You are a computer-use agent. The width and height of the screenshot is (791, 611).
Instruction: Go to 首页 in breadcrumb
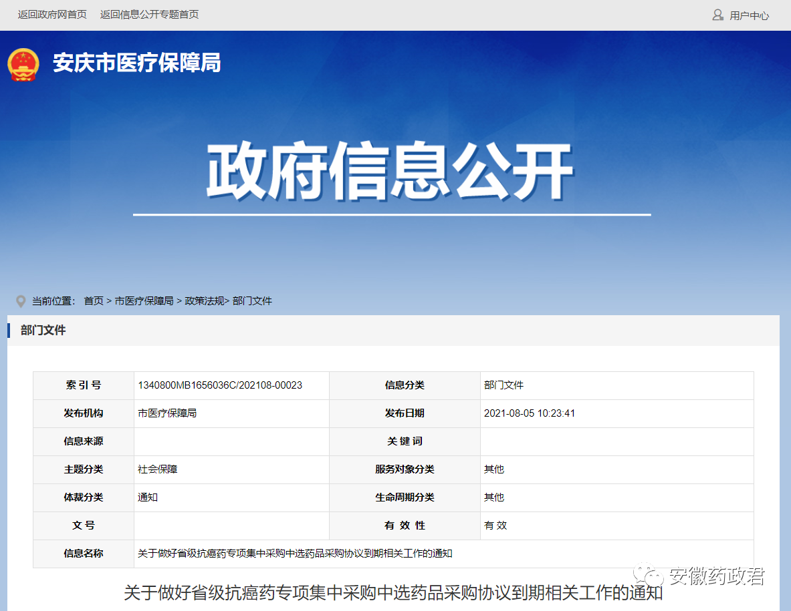[94, 300]
